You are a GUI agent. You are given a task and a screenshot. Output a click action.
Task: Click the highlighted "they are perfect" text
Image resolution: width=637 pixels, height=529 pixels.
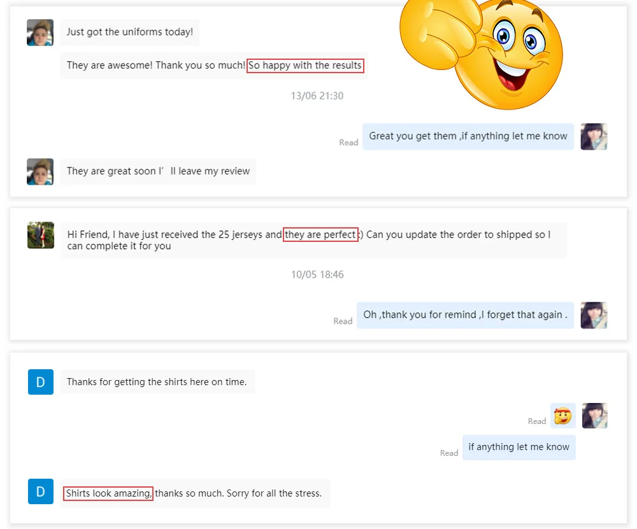(320, 235)
